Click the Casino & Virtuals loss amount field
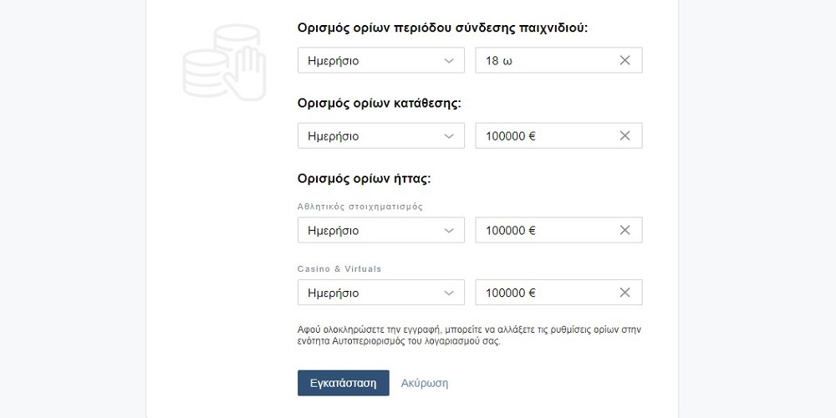836x418 pixels. point(558,292)
